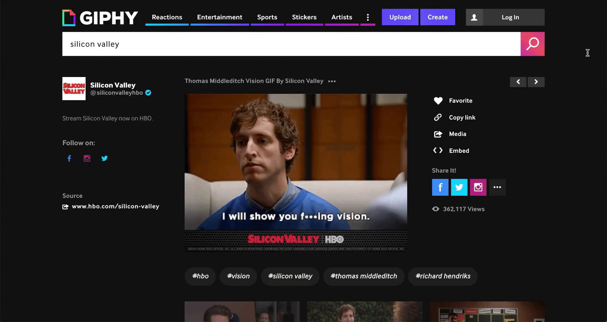The image size is (607, 322).
Task: Click the Embed label
Action: (x=459, y=151)
